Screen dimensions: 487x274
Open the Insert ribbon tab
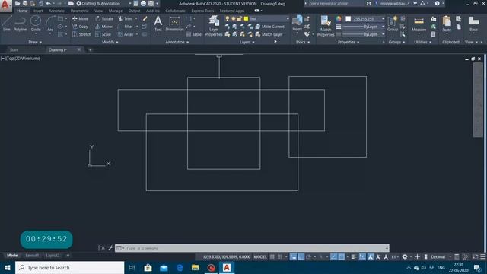38,11
